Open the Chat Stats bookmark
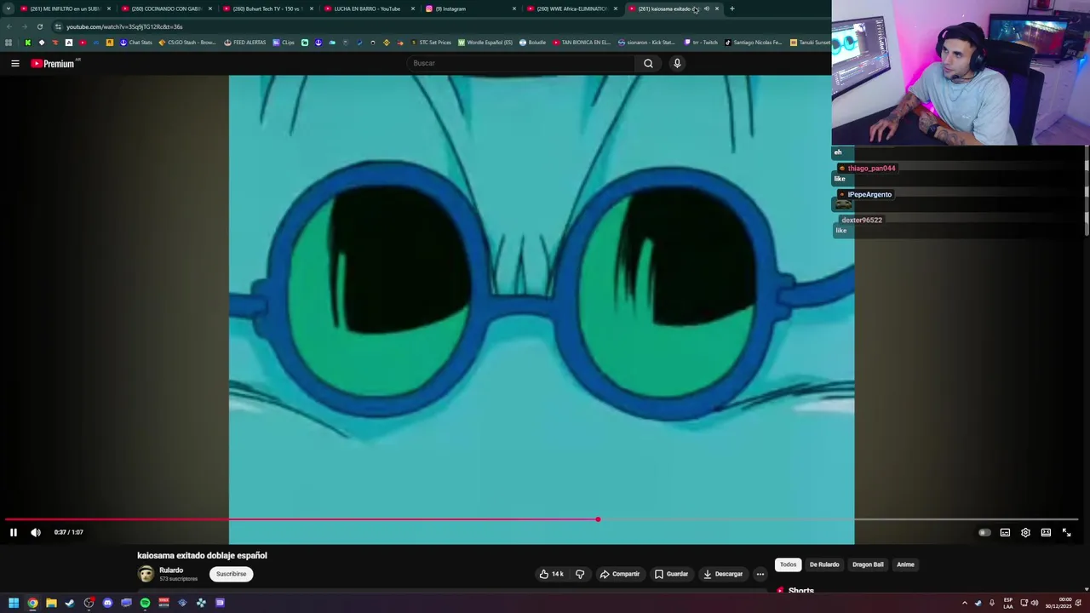Image resolution: width=1090 pixels, height=613 pixels. (135, 43)
